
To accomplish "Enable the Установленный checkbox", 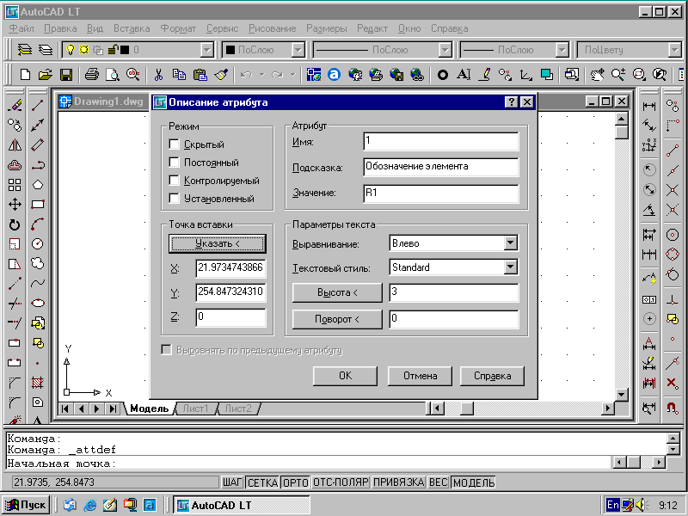I will point(174,199).
